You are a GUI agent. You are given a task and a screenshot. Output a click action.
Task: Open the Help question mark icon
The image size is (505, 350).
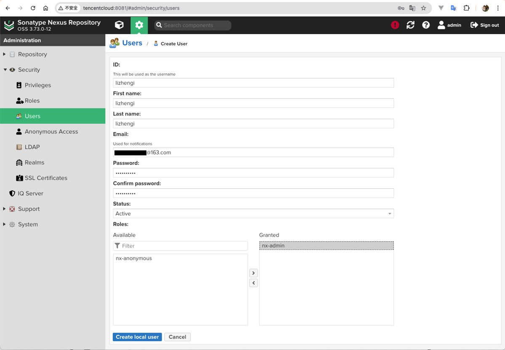point(426,25)
